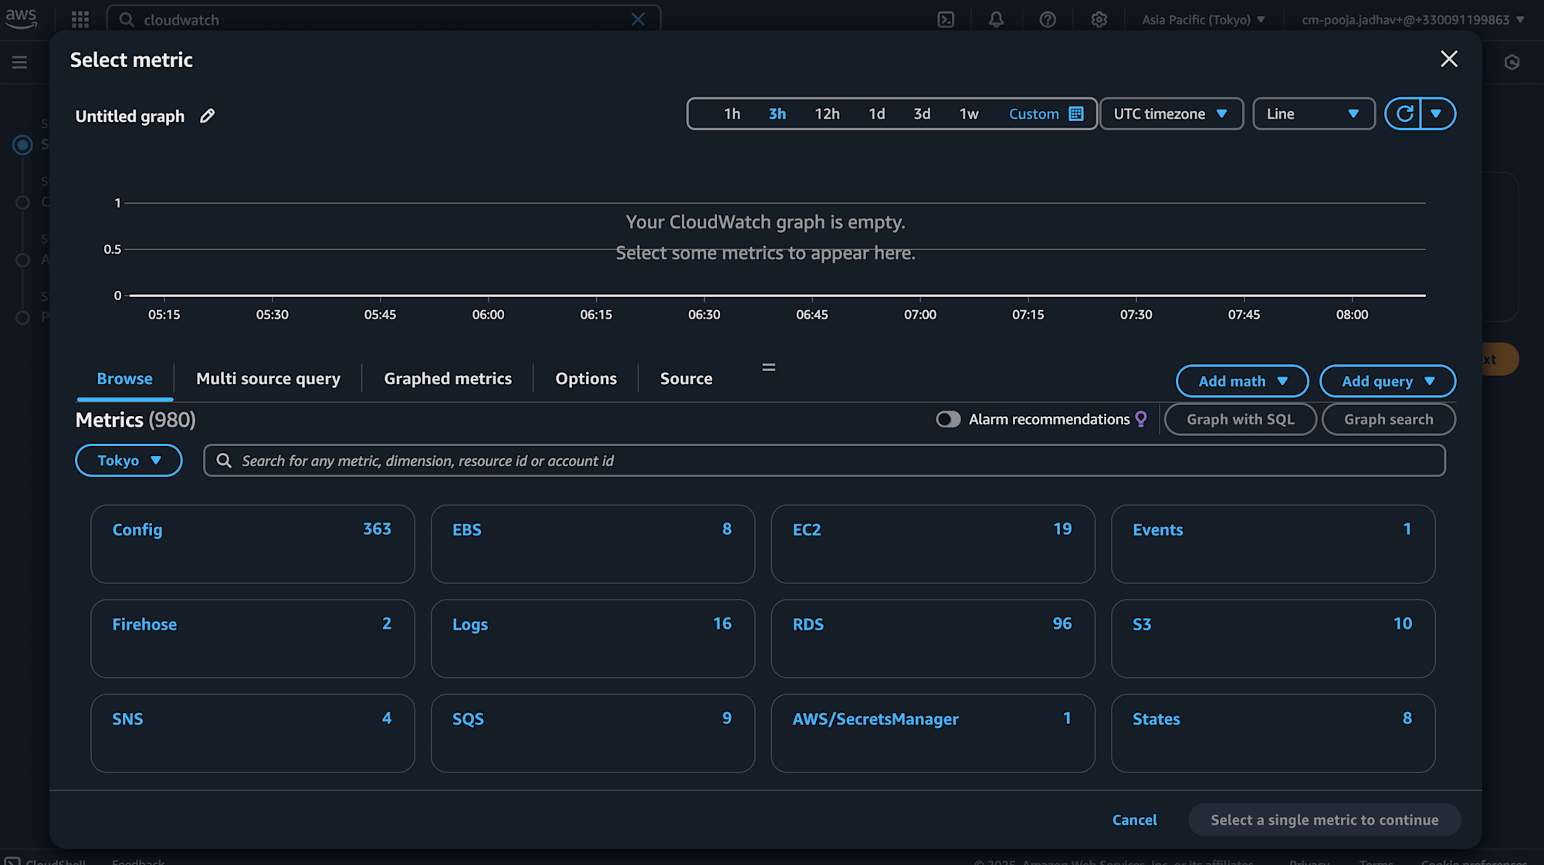
Task: Open the Line graph type dropdown
Action: tap(1313, 113)
